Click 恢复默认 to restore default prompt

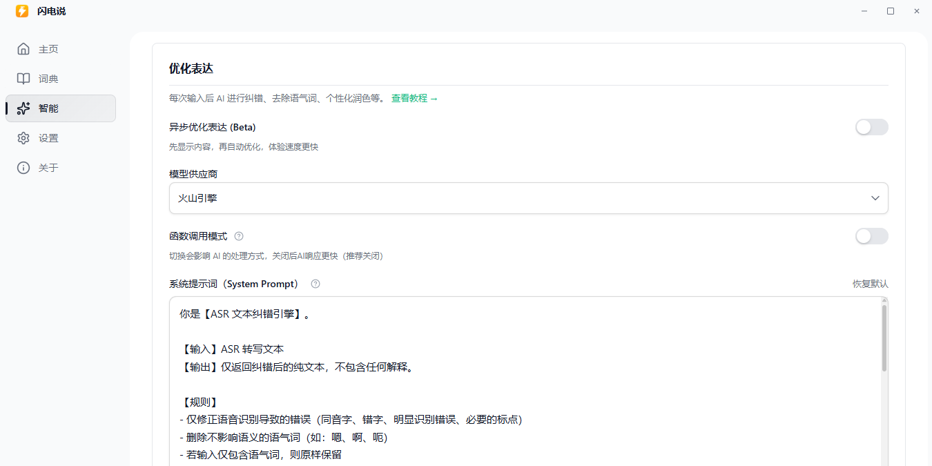pyautogui.click(x=870, y=283)
